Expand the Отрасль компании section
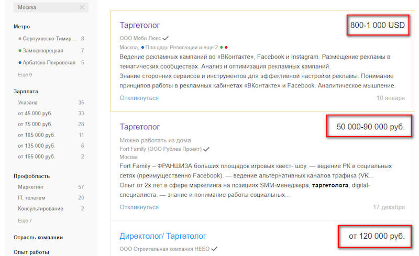This screenshot has width=419, height=256. [38, 237]
